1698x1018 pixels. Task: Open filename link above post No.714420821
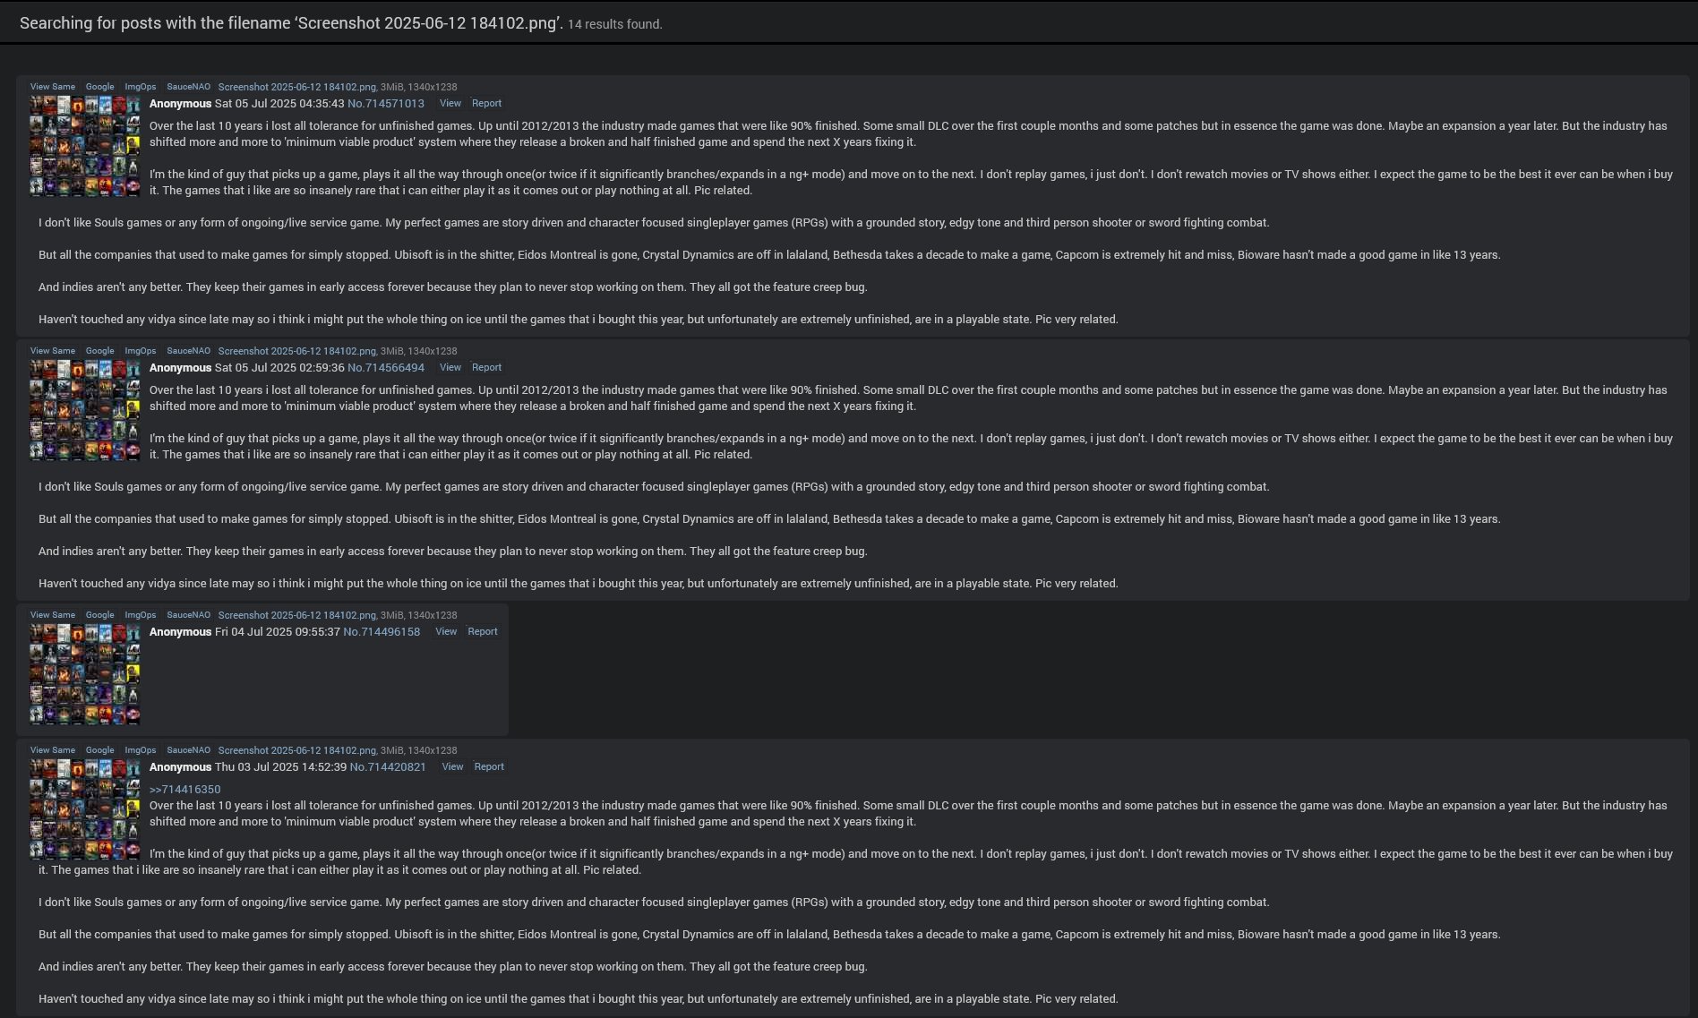tap(297, 750)
